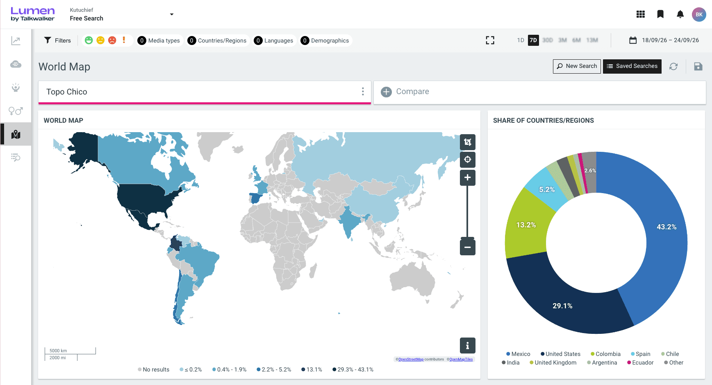The image size is (712, 385).
Task: Click the Filters label button
Action: pos(63,41)
